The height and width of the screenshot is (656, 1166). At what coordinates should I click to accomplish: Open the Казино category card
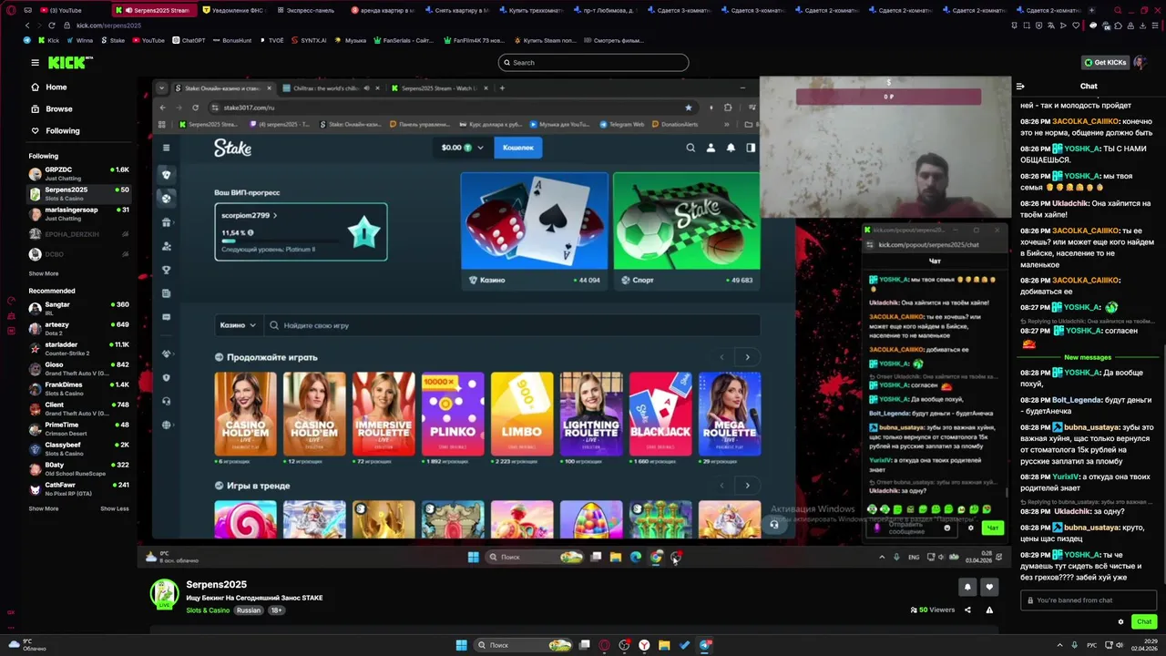click(x=534, y=231)
